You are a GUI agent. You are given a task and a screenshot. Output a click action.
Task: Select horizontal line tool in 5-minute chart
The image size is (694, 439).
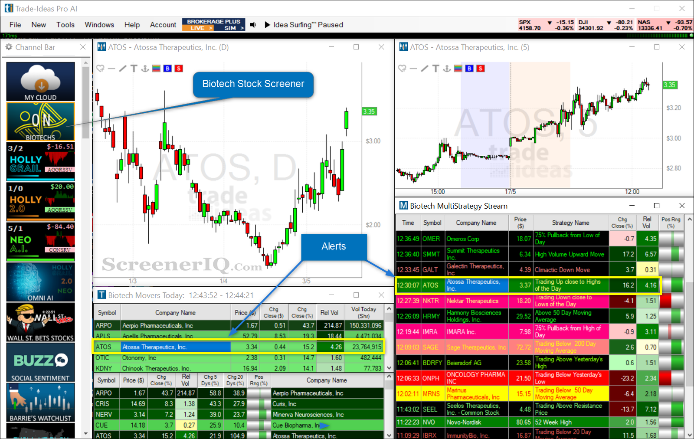[x=413, y=69]
